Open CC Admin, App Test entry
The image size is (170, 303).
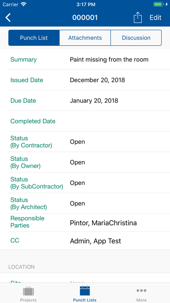point(95,241)
